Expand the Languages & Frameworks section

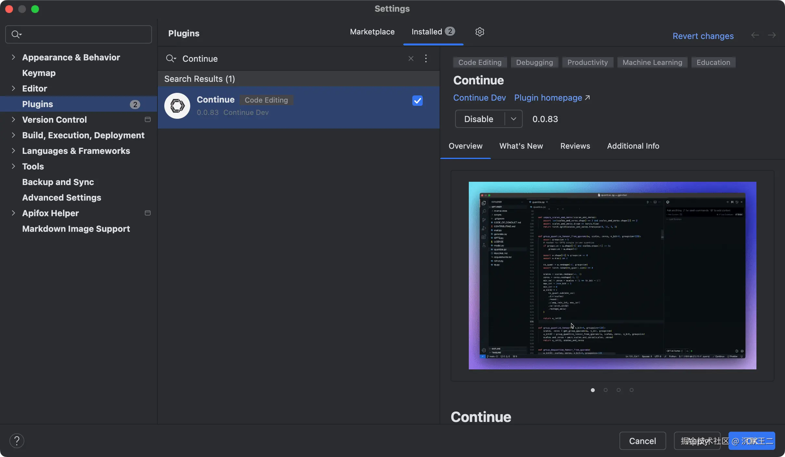(13, 151)
